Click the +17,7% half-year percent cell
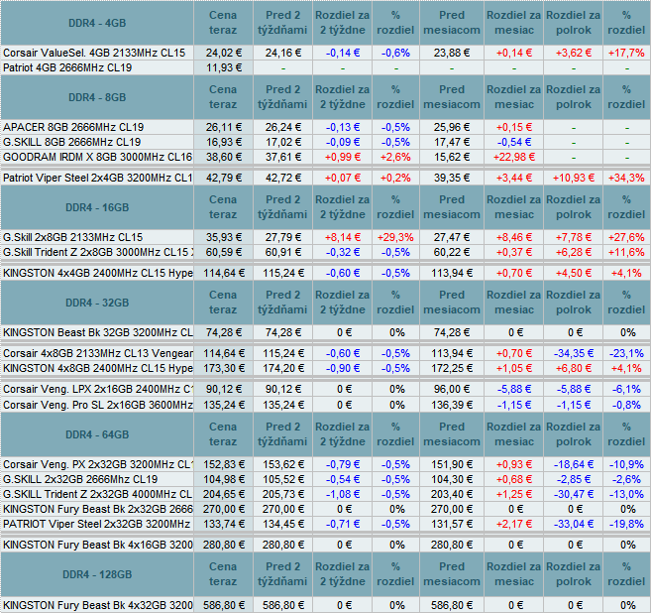The image size is (651, 613). 626,53
